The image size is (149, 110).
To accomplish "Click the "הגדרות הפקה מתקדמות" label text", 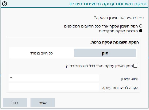I will pos(118,31).
